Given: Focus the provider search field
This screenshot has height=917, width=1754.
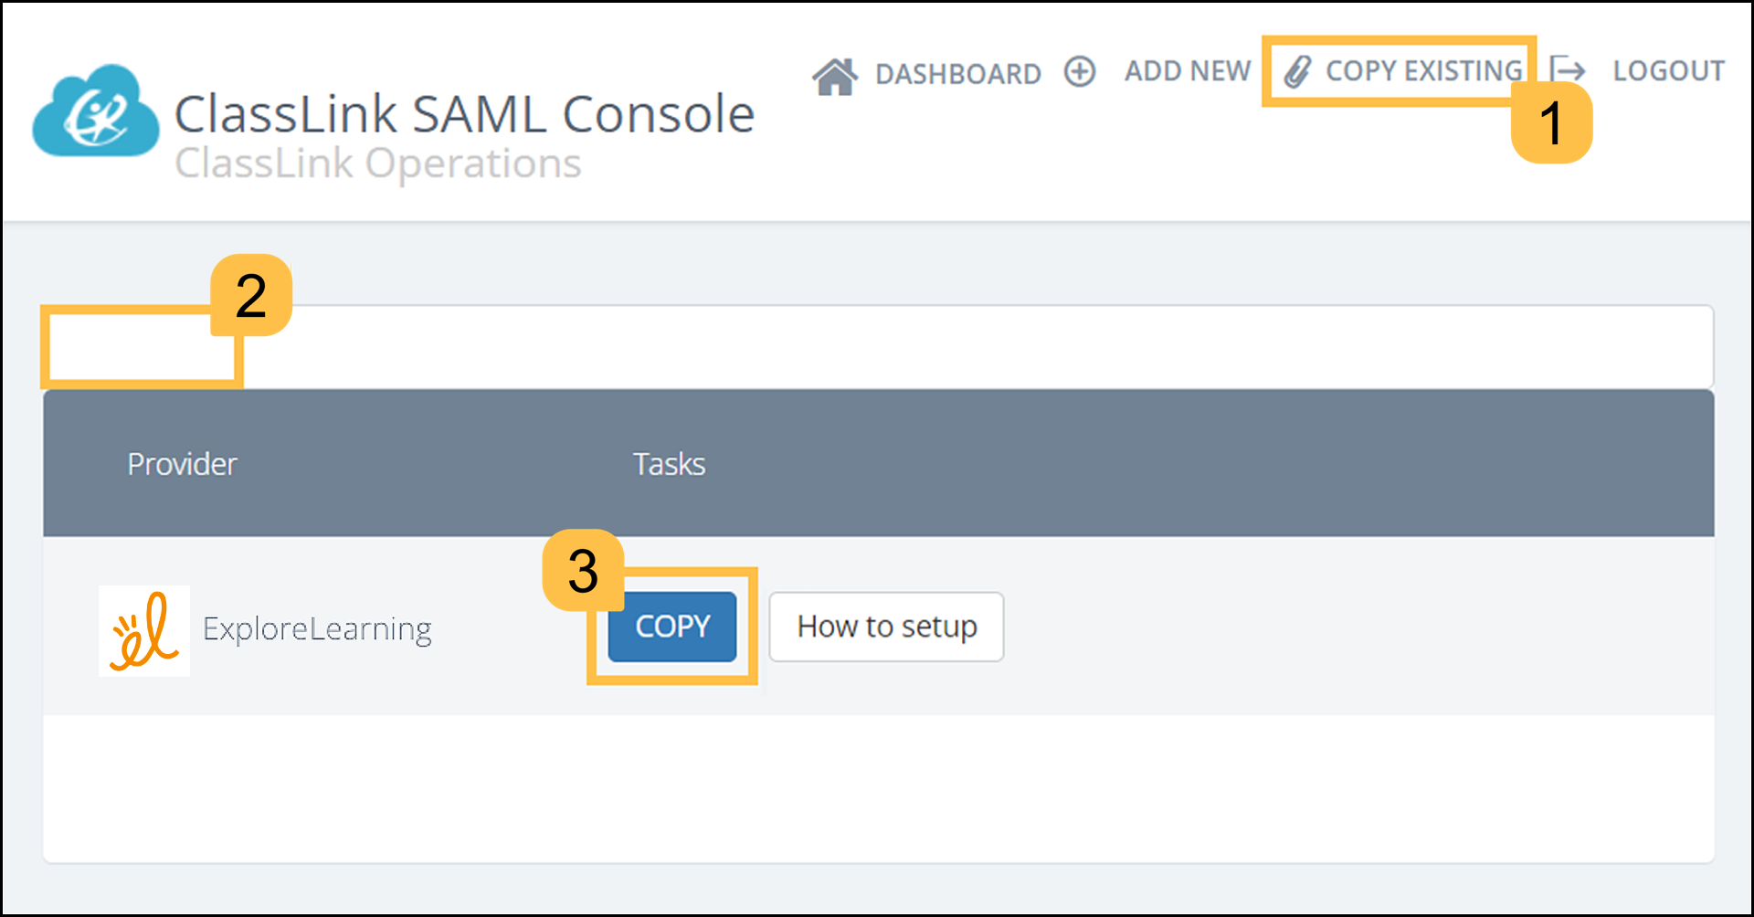Looking at the screenshot, I should [877, 347].
